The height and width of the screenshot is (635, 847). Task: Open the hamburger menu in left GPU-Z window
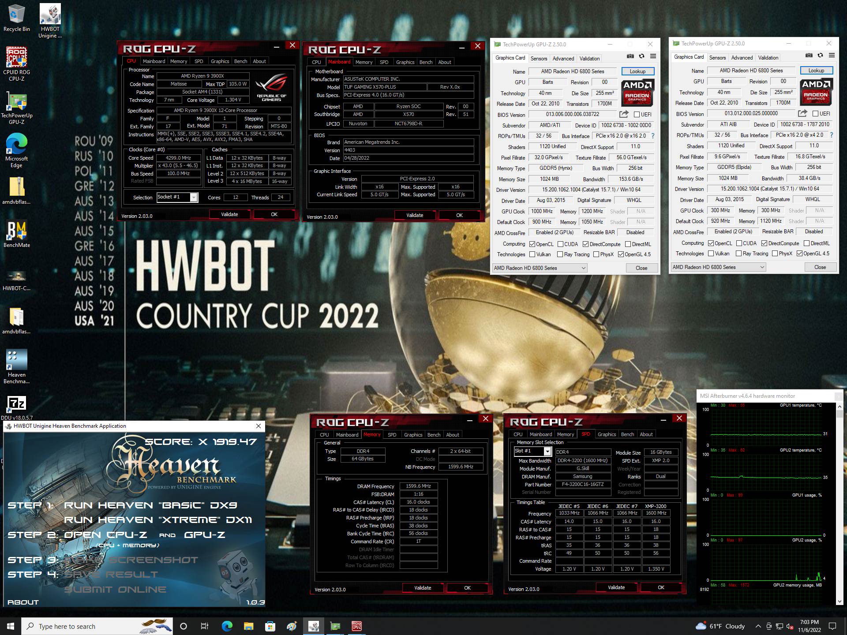[653, 56]
